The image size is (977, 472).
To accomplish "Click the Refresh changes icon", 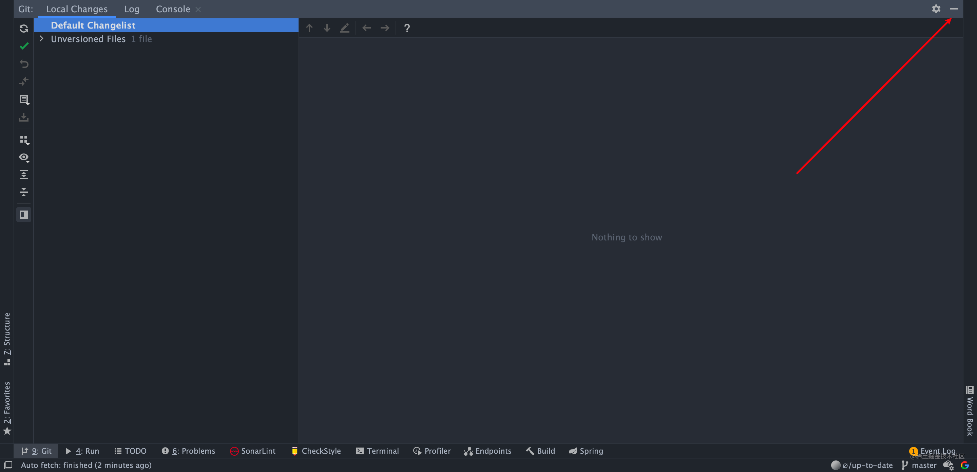I will coord(23,29).
